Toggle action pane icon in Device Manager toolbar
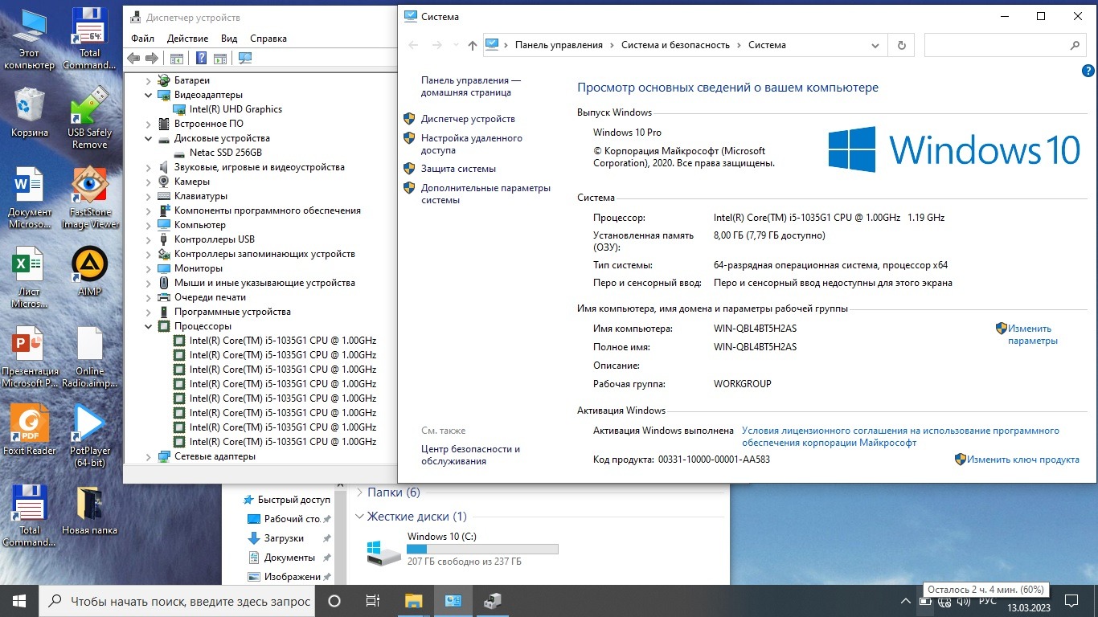Screen dimensions: 1098x617 [x=219, y=58]
